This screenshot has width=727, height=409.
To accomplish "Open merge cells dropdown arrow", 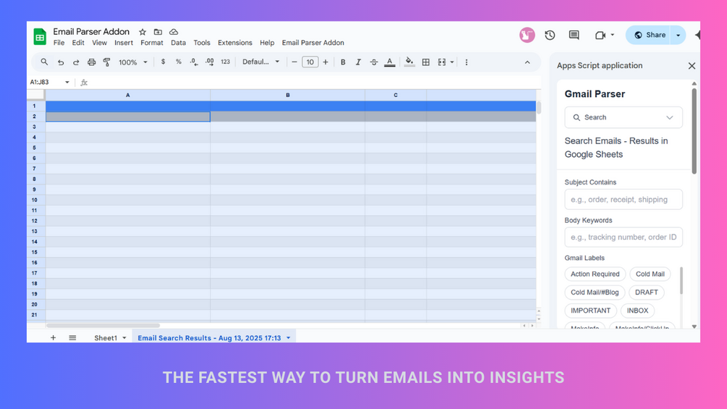I will point(452,62).
